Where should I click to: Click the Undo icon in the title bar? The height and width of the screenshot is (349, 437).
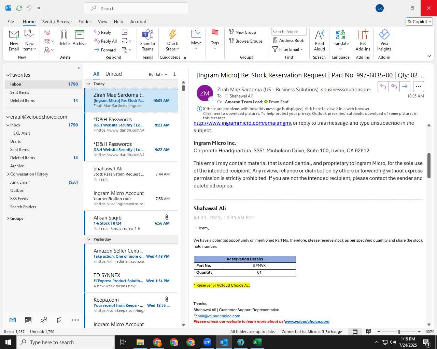pyautogui.click(x=29, y=8)
